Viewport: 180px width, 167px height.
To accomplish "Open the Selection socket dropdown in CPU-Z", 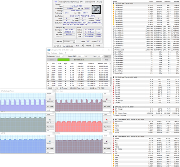I will pos(69,41).
